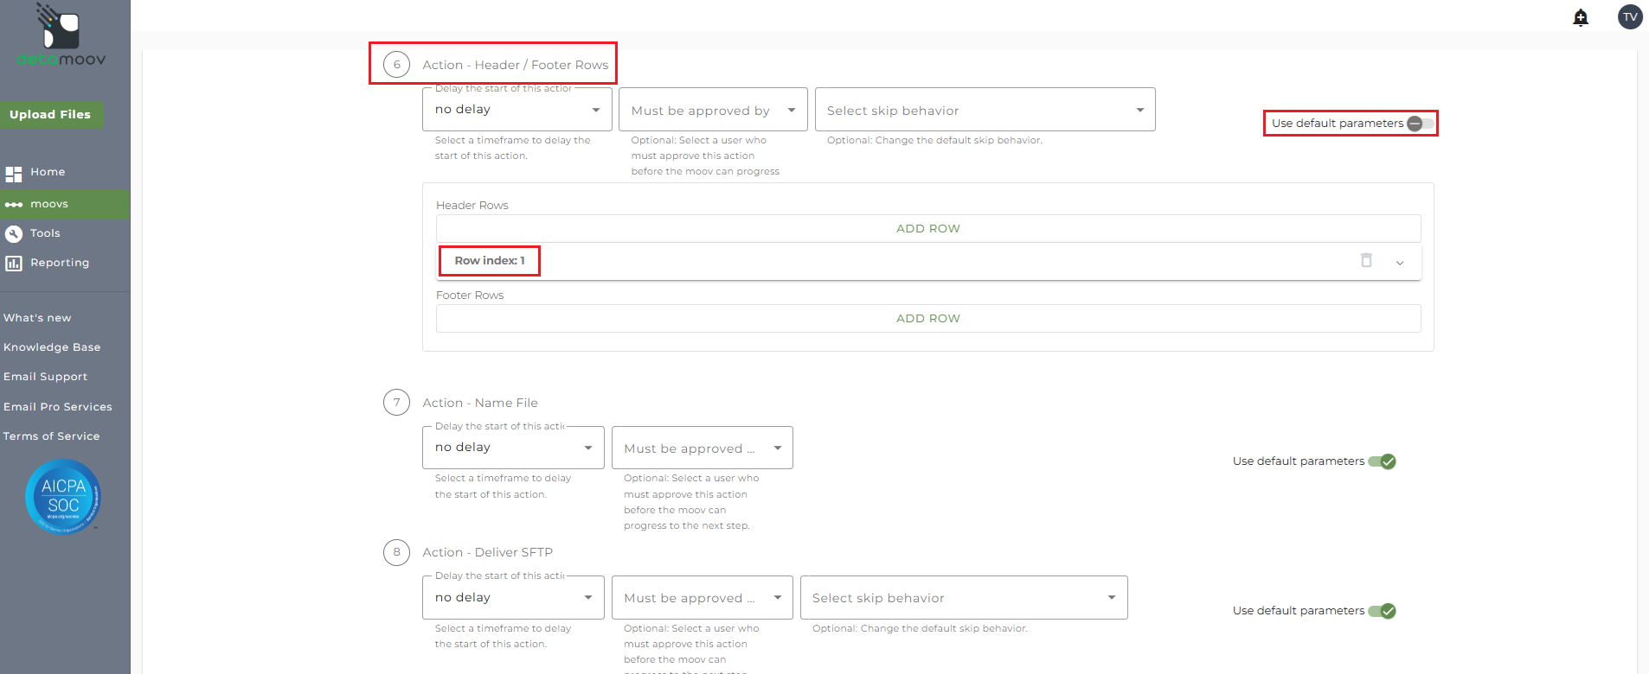Delete the Row index 1 header row
The width and height of the screenshot is (1649, 674).
[1366, 260]
